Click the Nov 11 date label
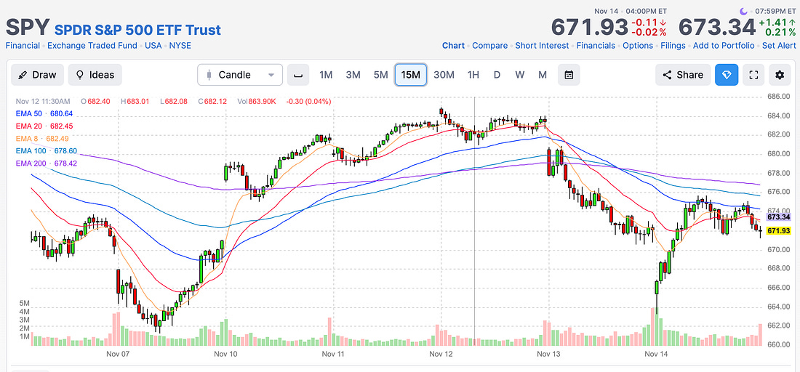 tap(334, 353)
